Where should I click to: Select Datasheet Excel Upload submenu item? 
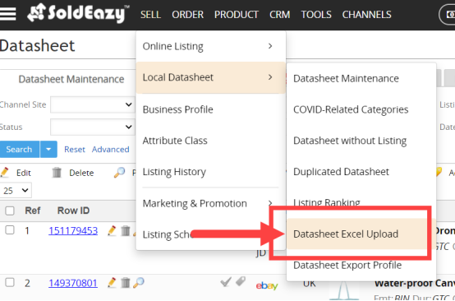(361, 234)
